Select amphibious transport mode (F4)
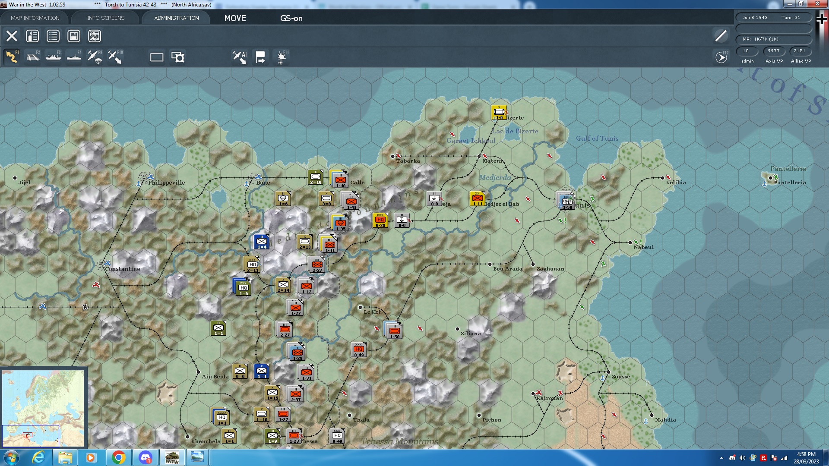 point(74,57)
